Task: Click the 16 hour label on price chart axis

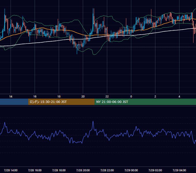Action: pos(35,97)
